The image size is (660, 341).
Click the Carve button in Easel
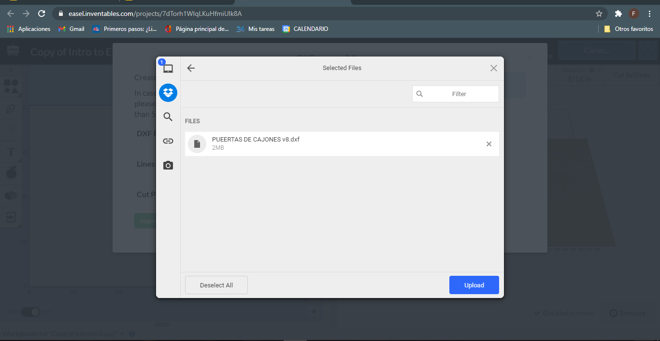(x=597, y=50)
